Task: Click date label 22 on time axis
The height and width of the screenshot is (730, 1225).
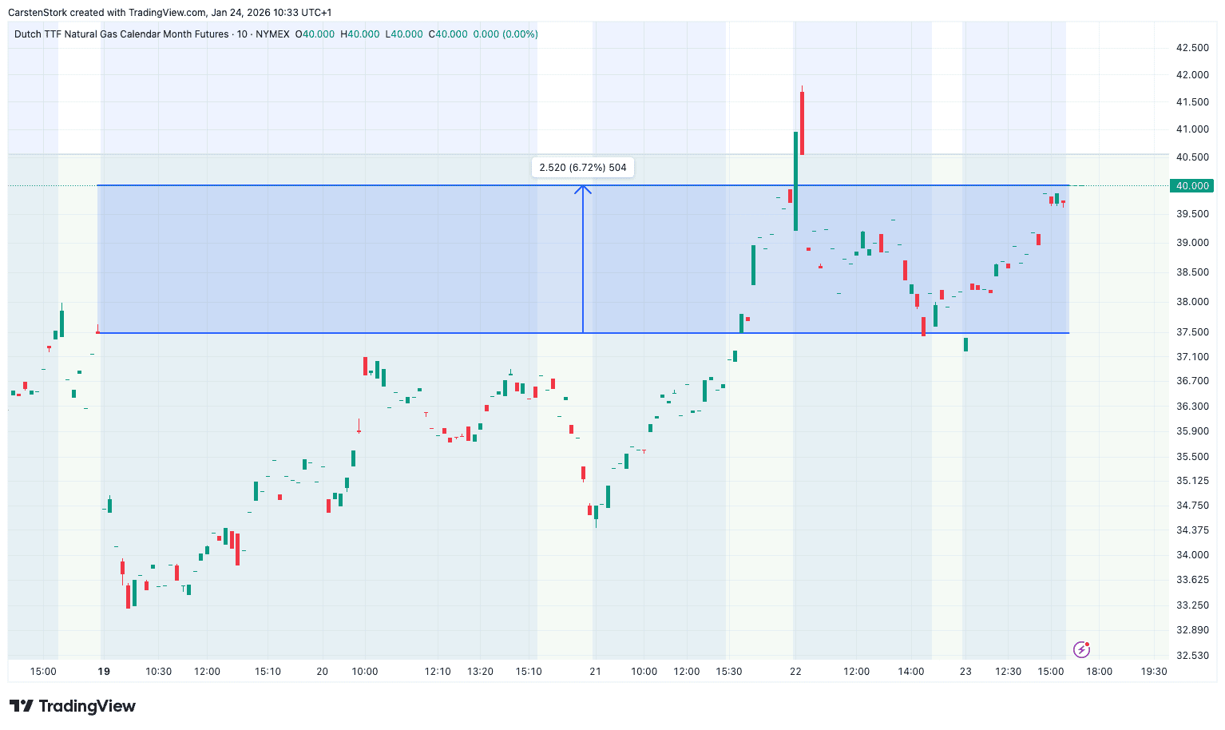Action: tap(795, 672)
